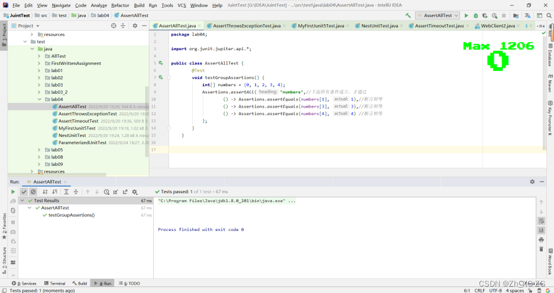
Task: Open the 8: Services tool window
Action: 24,284
